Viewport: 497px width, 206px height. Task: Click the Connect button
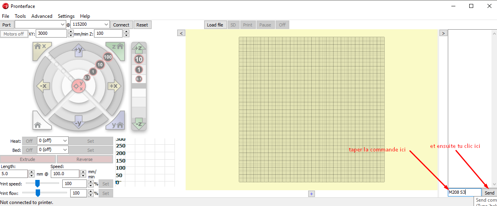click(x=121, y=25)
